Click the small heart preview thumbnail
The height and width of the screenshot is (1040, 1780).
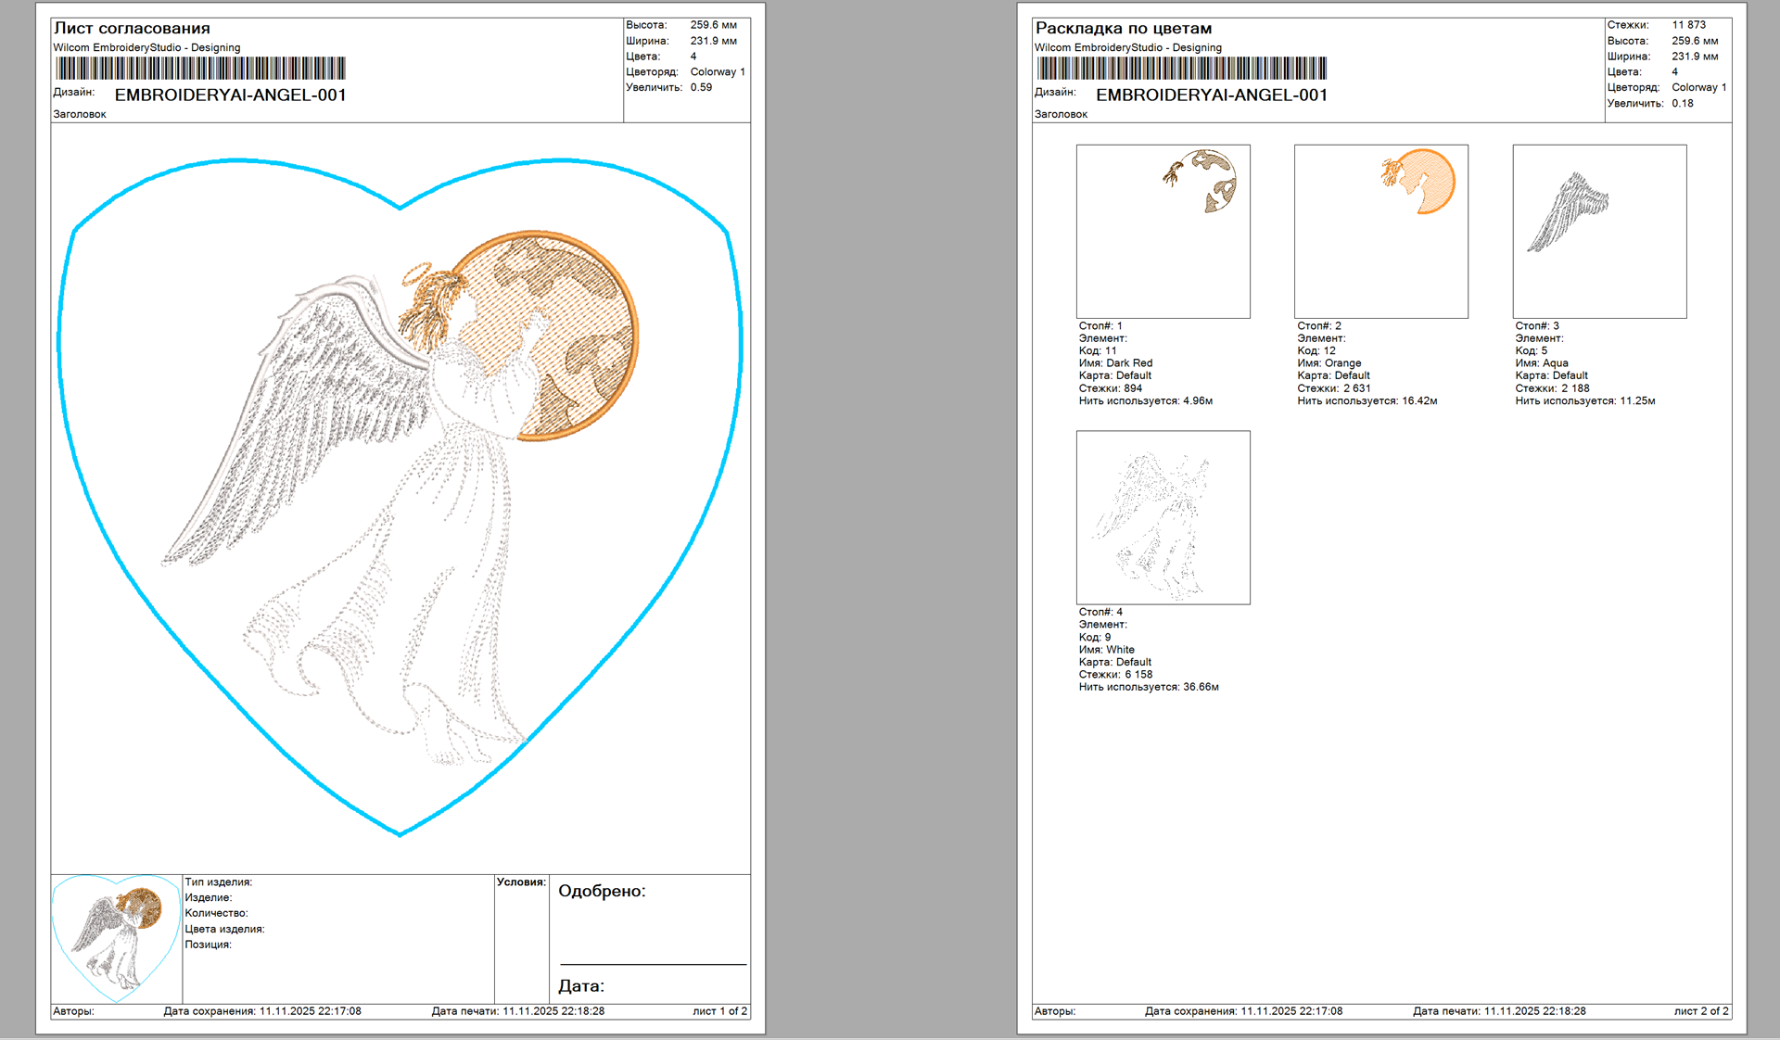pos(116,938)
